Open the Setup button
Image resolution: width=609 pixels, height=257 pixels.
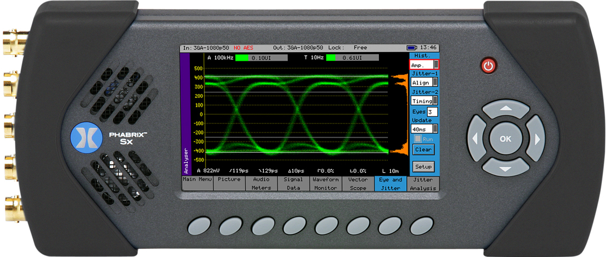click(423, 167)
